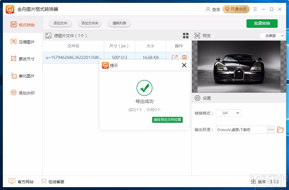Click 前往导出文件位置 in the dialog
289x190 pixels.
(167, 120)
